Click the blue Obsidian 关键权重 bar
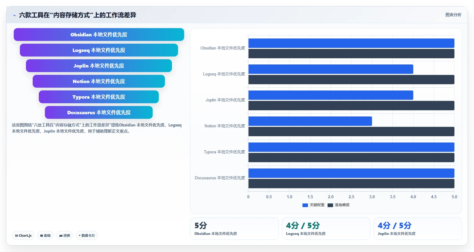The height and width of the screenshot is (252, 474). 351,43
